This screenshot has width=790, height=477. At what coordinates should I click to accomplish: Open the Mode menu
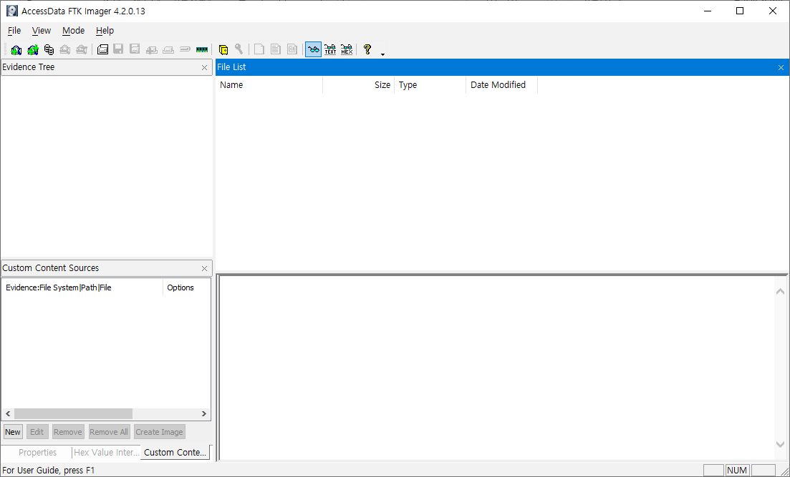74,31
